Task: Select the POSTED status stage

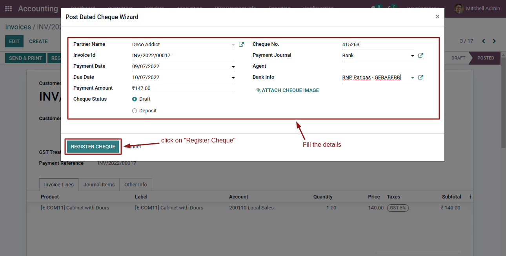Action: click(486, 58)
